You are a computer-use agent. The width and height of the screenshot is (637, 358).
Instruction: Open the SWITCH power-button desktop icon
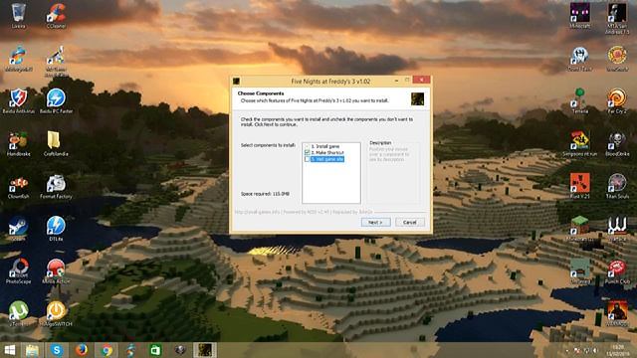[56, 314]
